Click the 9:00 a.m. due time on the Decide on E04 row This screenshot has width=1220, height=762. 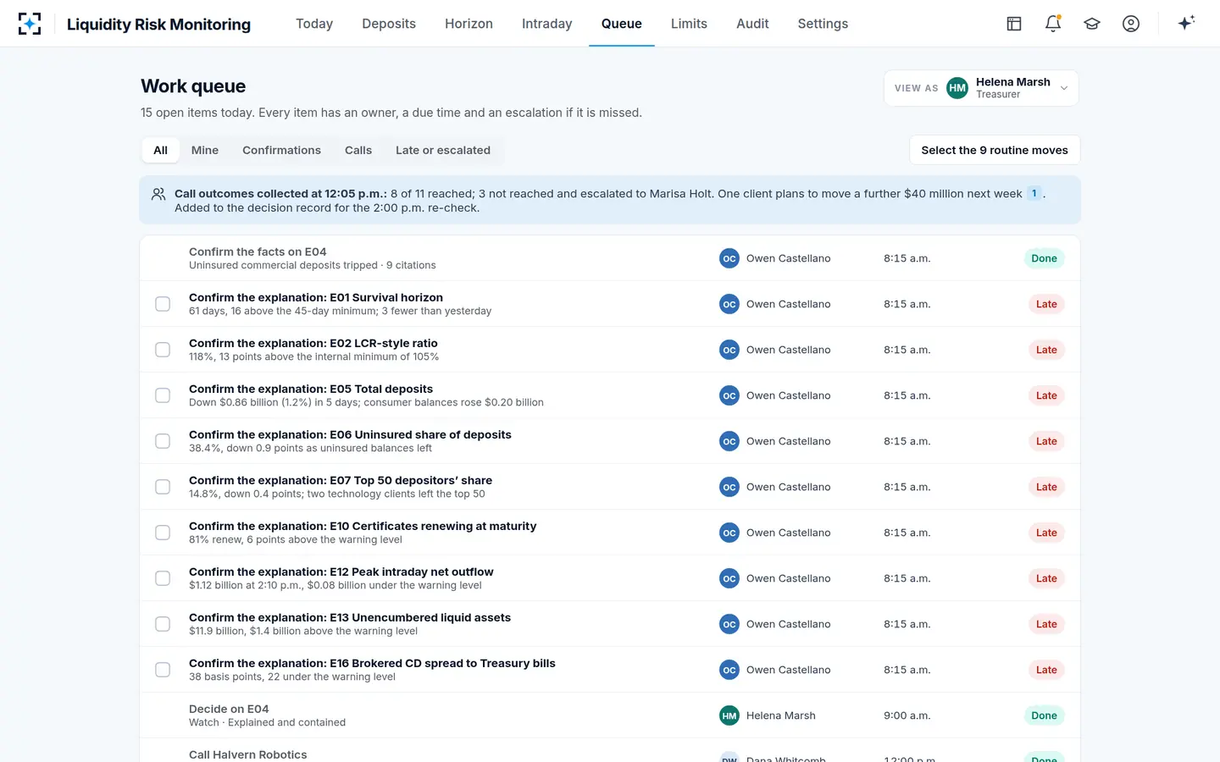(907, 715)
